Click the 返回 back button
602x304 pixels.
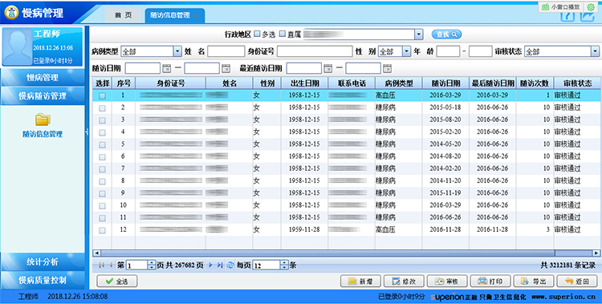[x=577, y=282]
